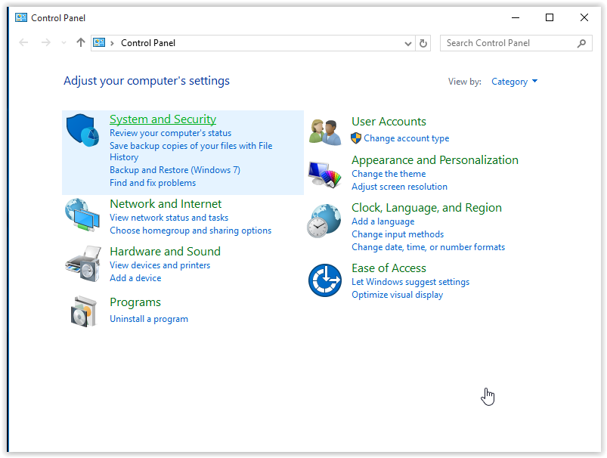This screenshot has height=458, width=607.
Task: Refresh the Control Panel view
Action: coord(423,43)
